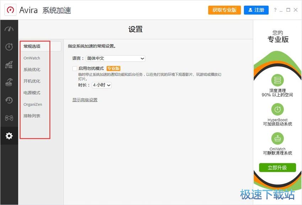Viewport: 302px width, 205px height.
Task: Close the Avira window
Action: [x=296, y=10]
